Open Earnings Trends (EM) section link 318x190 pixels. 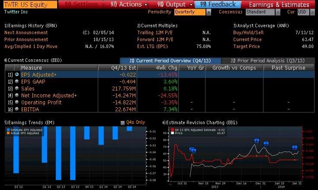(x=29, y=122)
